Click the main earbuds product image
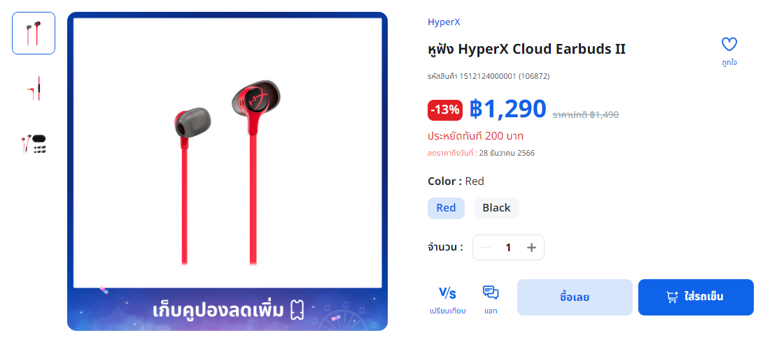The image size is (758, 342). coord(227,152)
